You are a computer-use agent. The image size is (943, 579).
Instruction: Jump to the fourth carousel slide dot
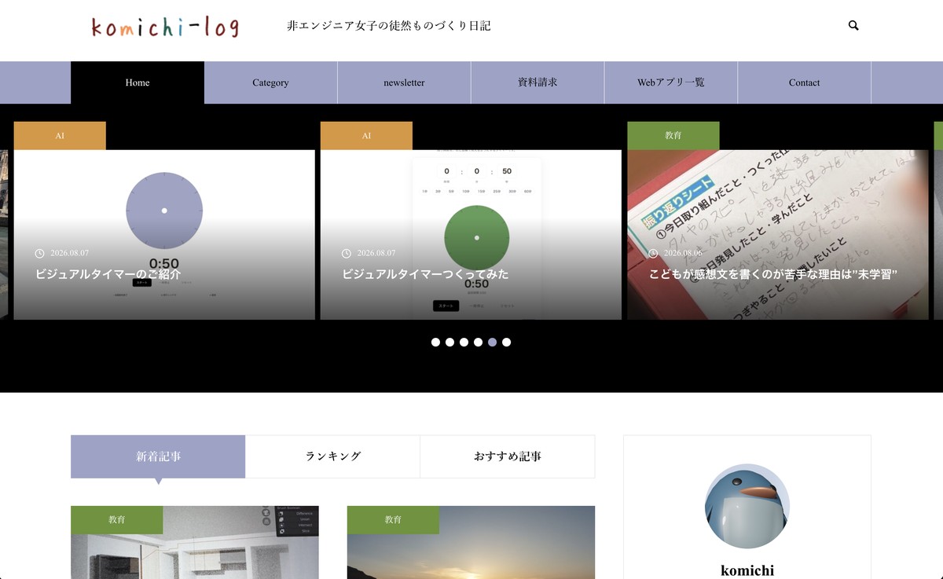click(x=478, y=343)
